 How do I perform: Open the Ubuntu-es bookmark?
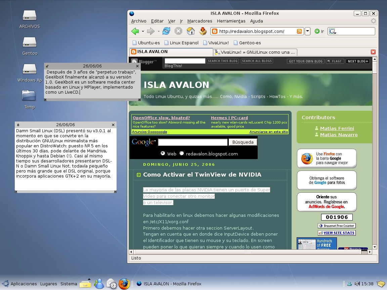pyautogui.click(x=146, y=43)
